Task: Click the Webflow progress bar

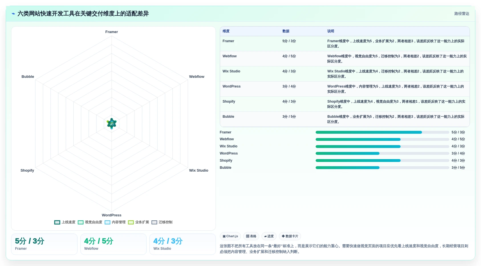Action: click(382, 139)
